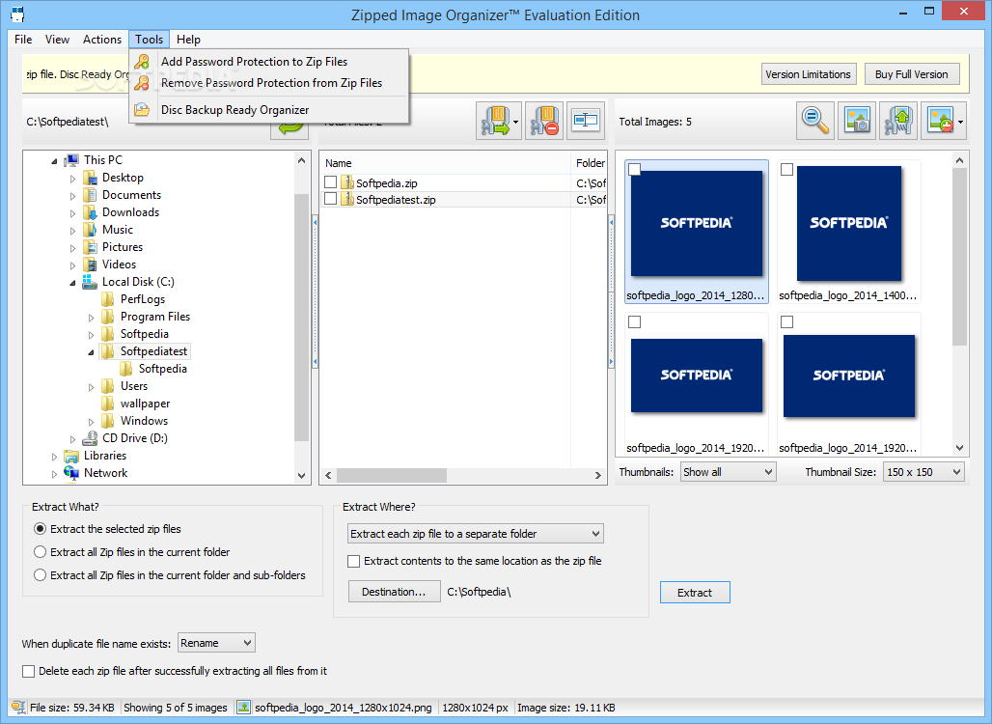Open the dropdown arrow beside move zip icon
The width and height of the screenshot is (992, 724).
[x=516, y=121]
